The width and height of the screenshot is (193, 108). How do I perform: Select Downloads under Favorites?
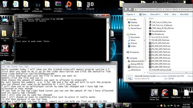point(134,25)
